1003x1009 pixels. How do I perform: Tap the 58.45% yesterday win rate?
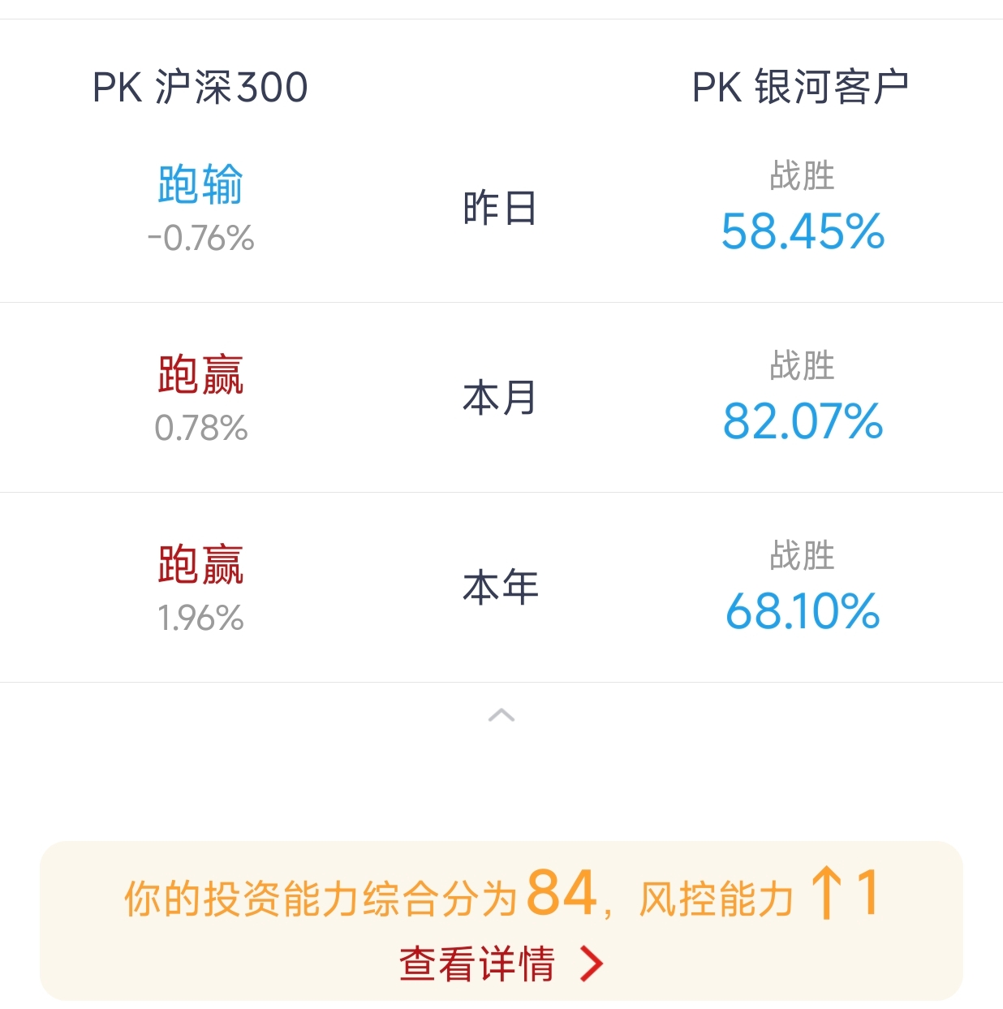click(x=803, y=231)
